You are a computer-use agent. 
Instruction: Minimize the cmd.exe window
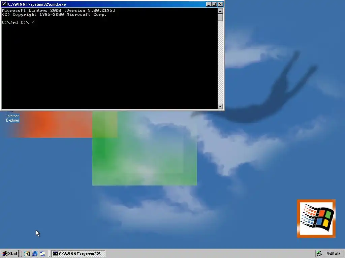tap(209, 4)
